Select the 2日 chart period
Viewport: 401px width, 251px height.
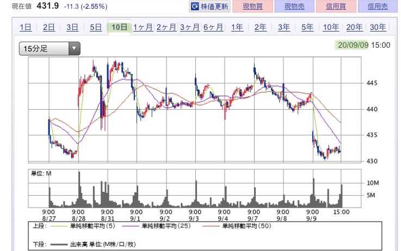click(x=49, y=27)
